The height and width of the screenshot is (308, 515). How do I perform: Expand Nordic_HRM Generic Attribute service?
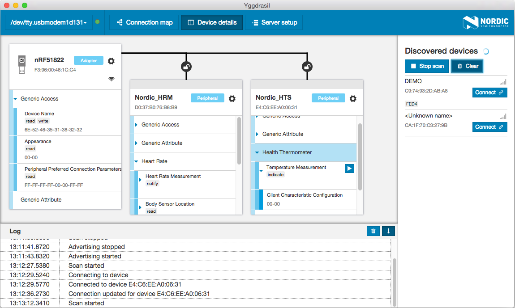tap(136, 143)
